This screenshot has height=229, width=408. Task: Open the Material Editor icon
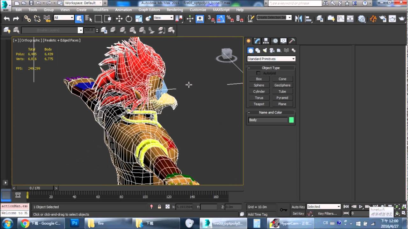[362, 19]
